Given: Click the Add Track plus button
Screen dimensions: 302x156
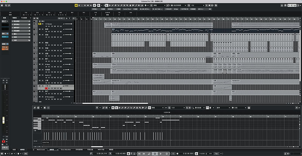Looking at the screenshot, I should click(34, 18).
